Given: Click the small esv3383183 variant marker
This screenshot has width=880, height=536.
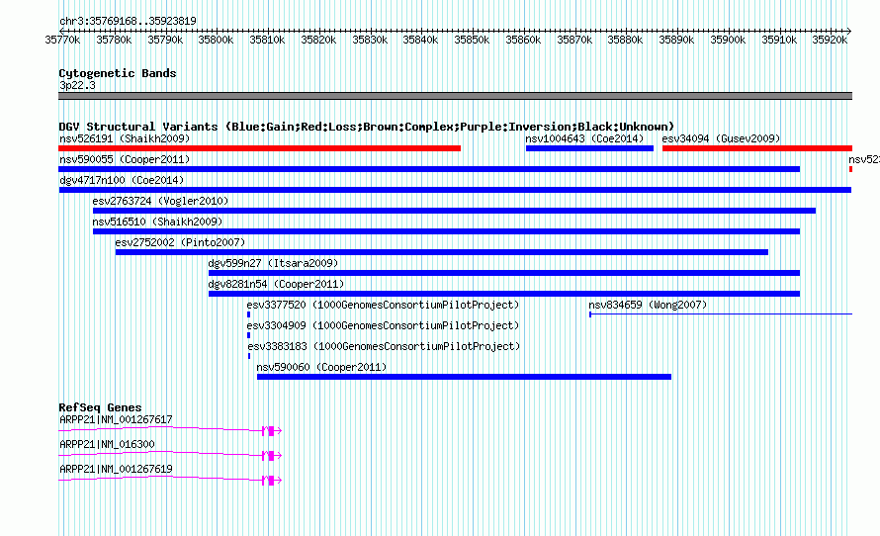Looking at the screenshot, I should click(x=249, y=356).
